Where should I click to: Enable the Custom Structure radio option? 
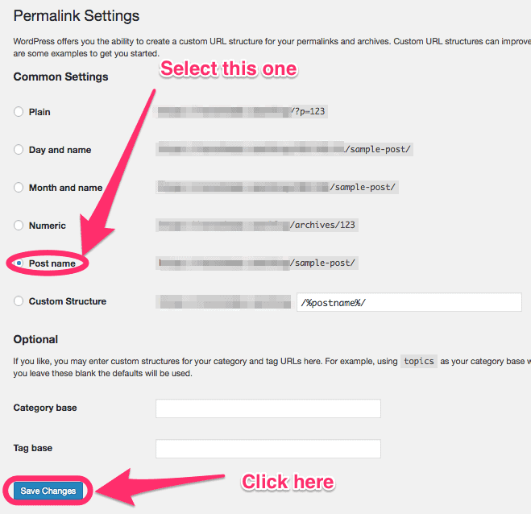pos(19,301)
